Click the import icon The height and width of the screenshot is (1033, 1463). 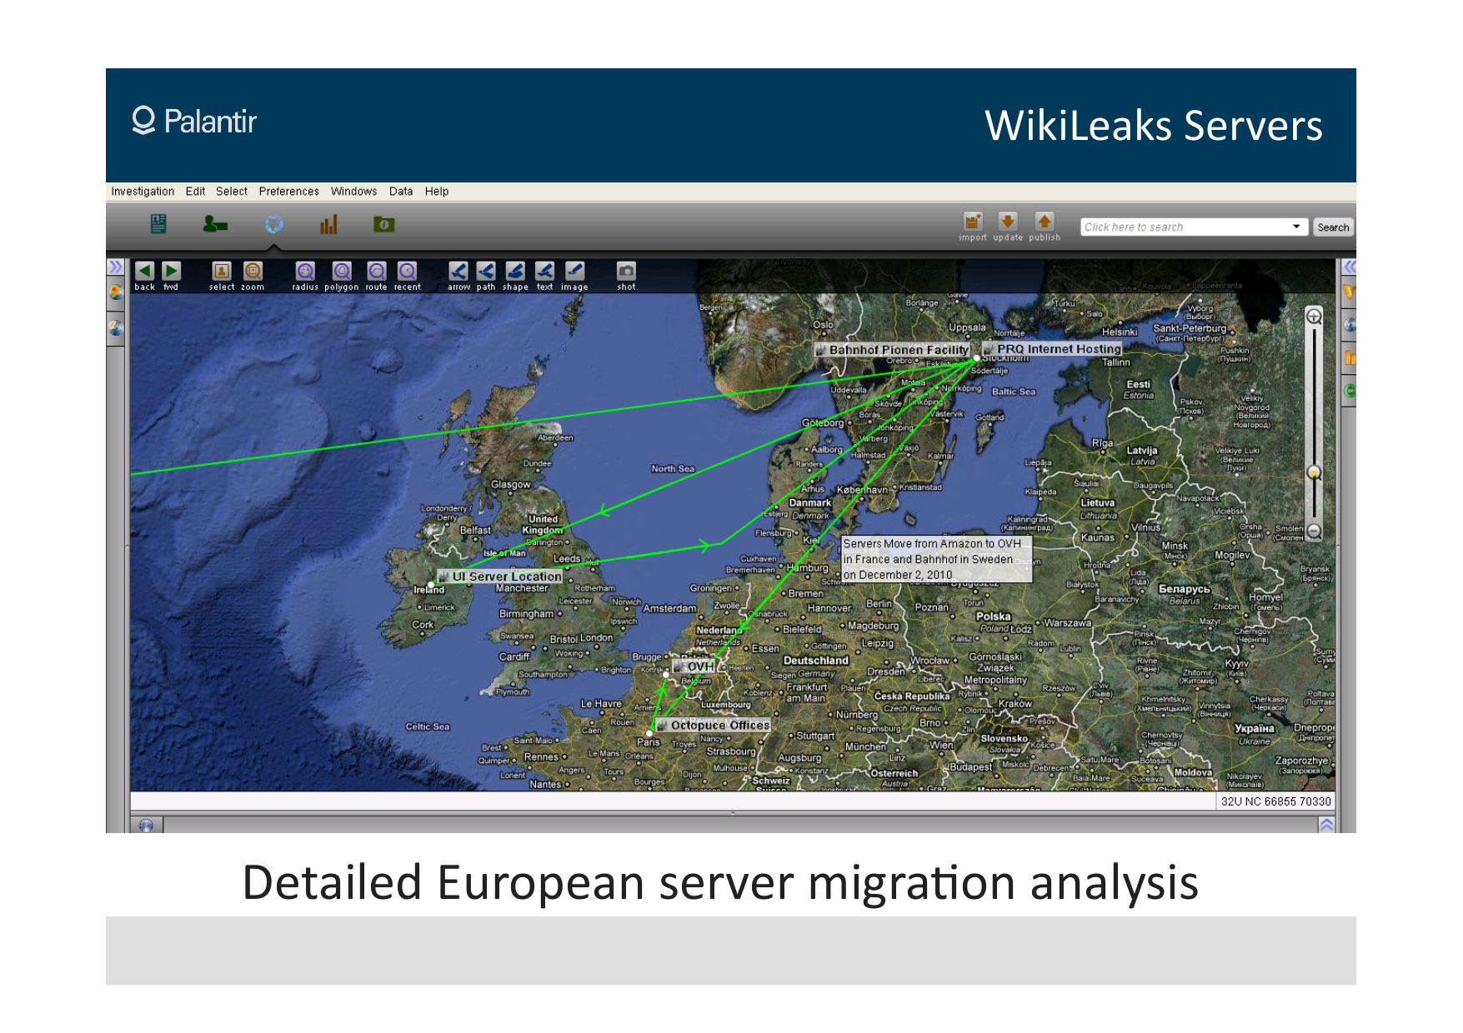[973, 222]
